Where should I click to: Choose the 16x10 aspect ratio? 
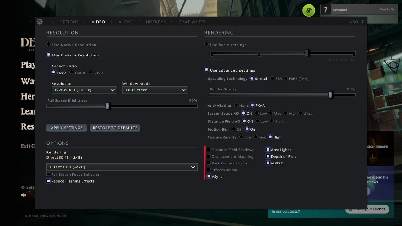click(71, 72)
